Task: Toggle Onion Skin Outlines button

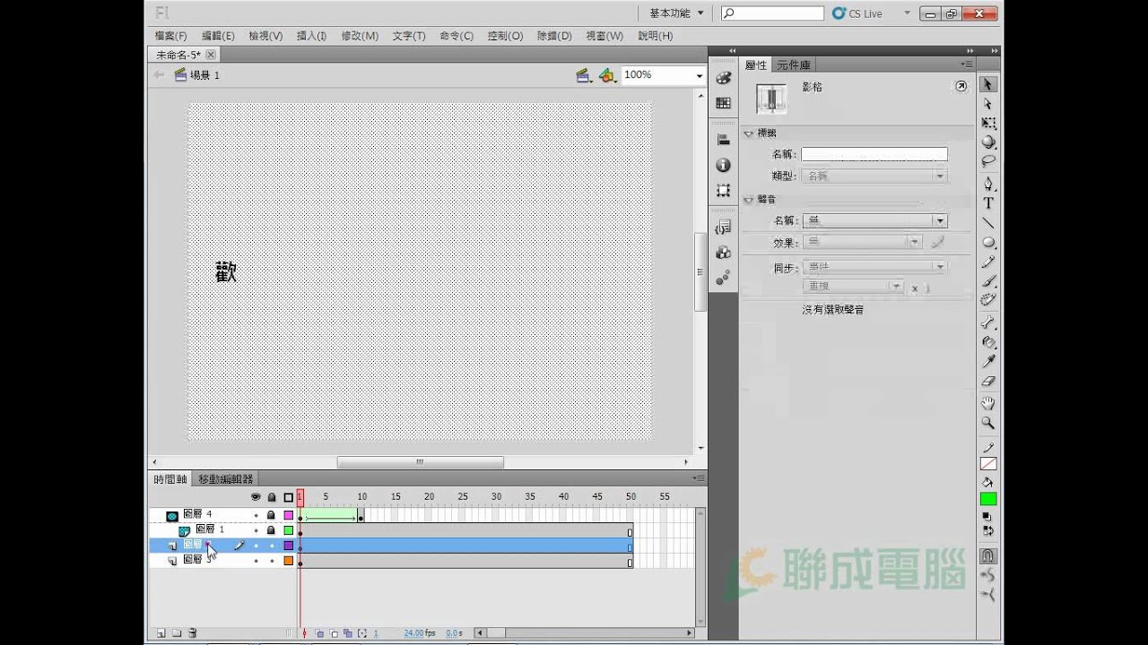Action: click(334, 633)
